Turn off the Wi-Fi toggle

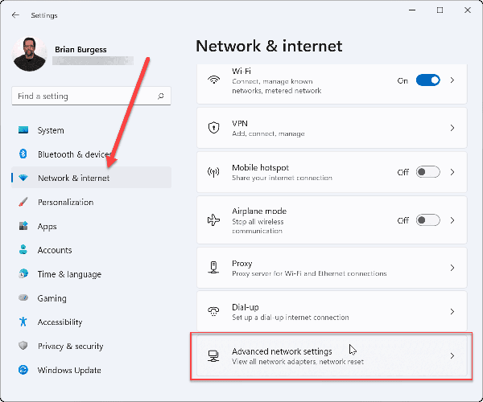tap(427, 80)
